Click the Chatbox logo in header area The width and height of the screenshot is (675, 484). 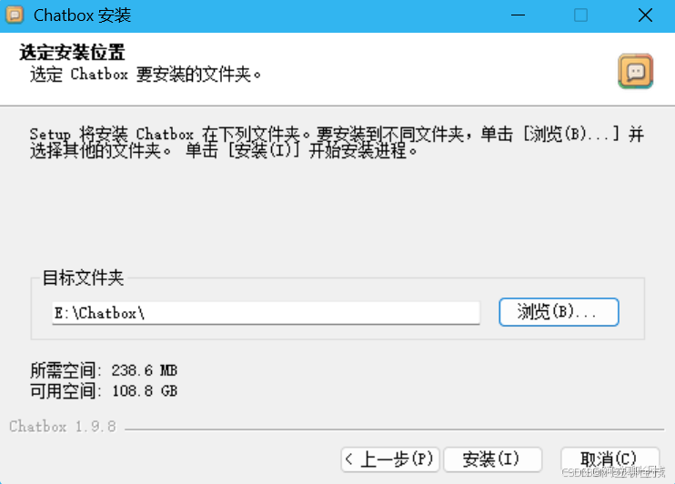tap(635, 71)
